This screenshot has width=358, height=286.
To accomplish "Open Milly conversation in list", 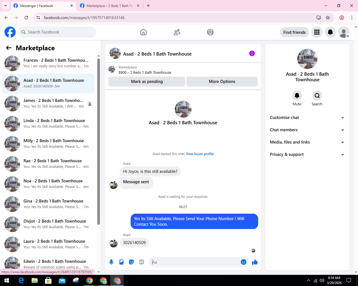I will (48, 144).
